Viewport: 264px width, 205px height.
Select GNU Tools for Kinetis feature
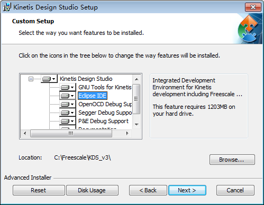(x=105, y=87)
